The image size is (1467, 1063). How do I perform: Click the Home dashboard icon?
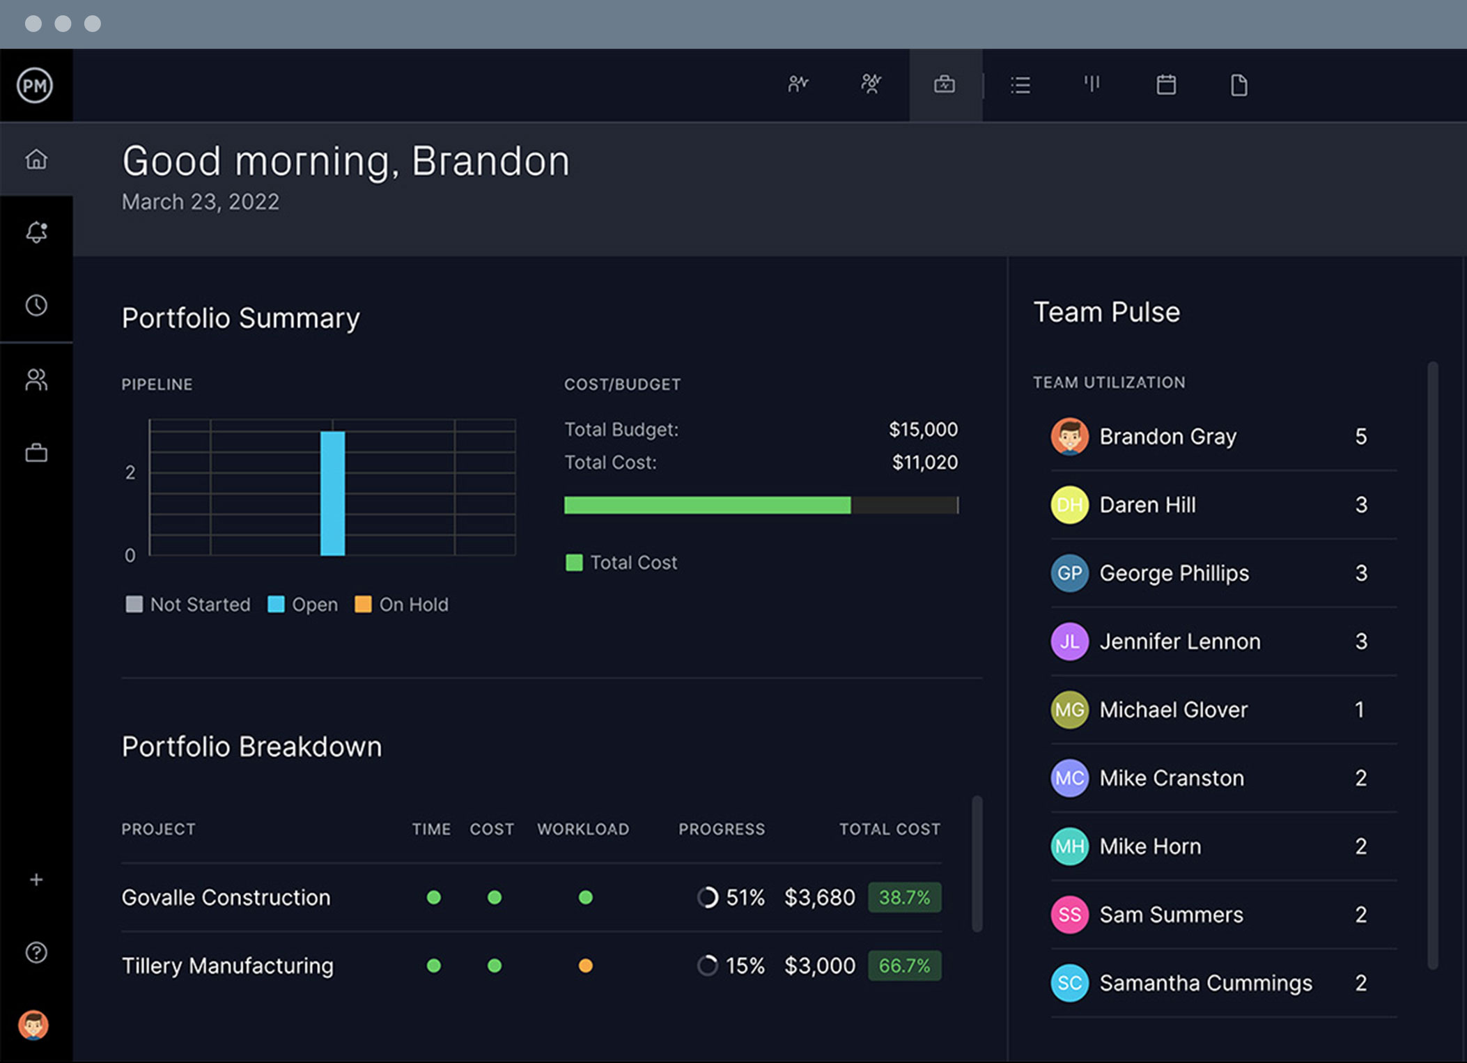coord(38,160)
